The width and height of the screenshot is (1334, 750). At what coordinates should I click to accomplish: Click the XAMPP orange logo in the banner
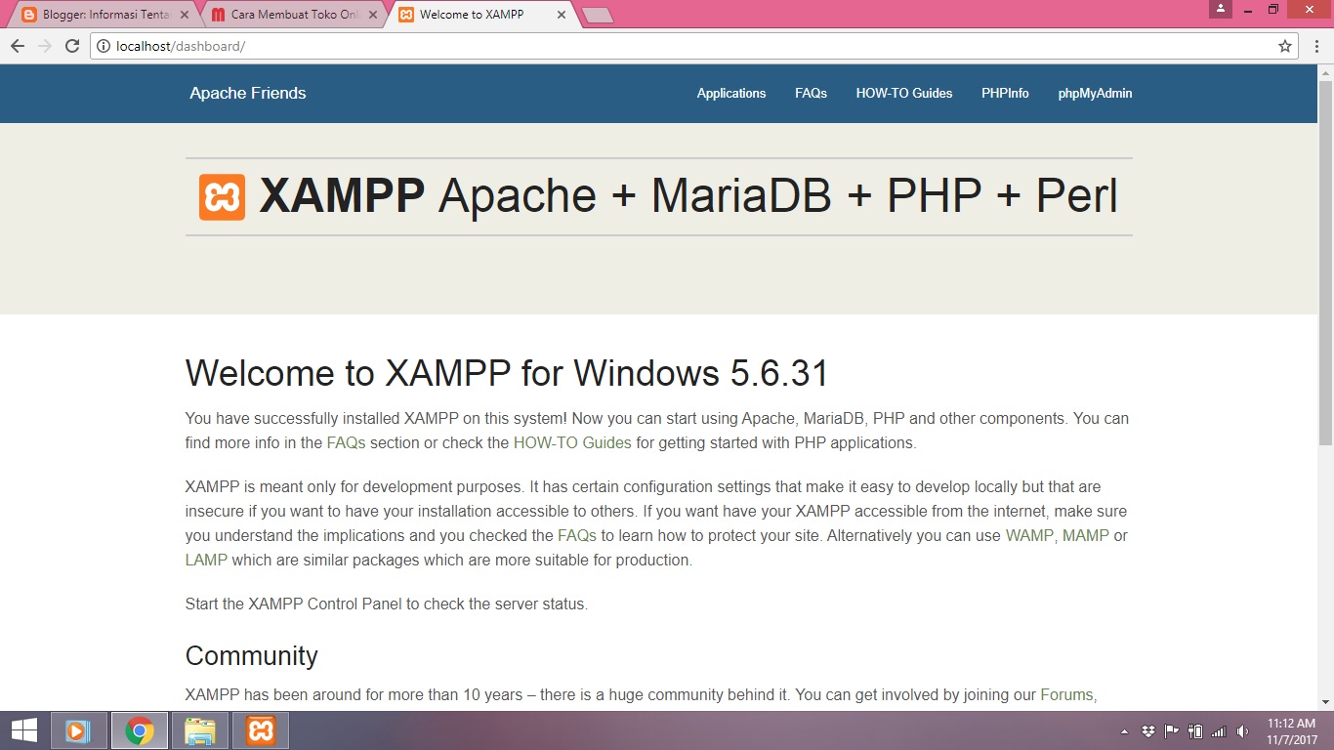click(x=222, y=196)
